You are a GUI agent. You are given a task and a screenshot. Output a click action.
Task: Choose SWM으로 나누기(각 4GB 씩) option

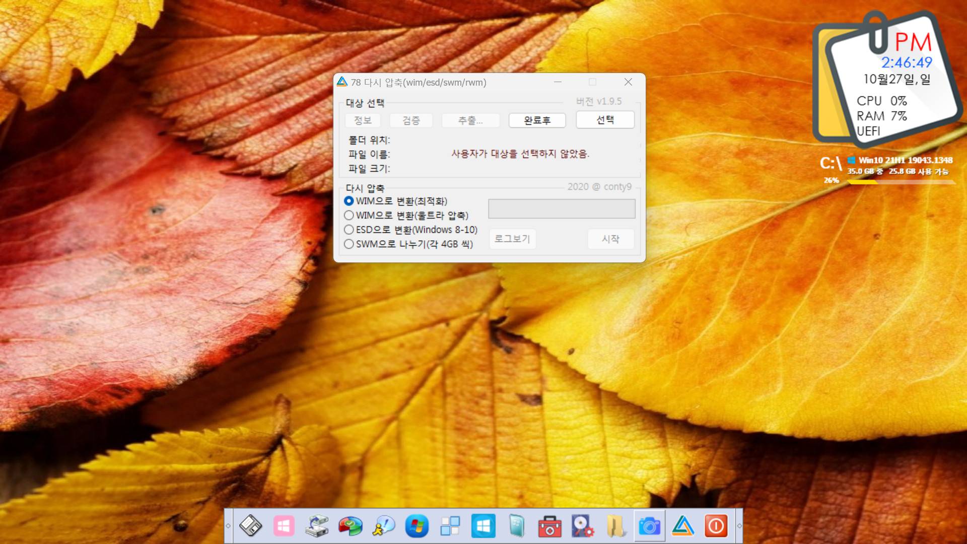409,244
